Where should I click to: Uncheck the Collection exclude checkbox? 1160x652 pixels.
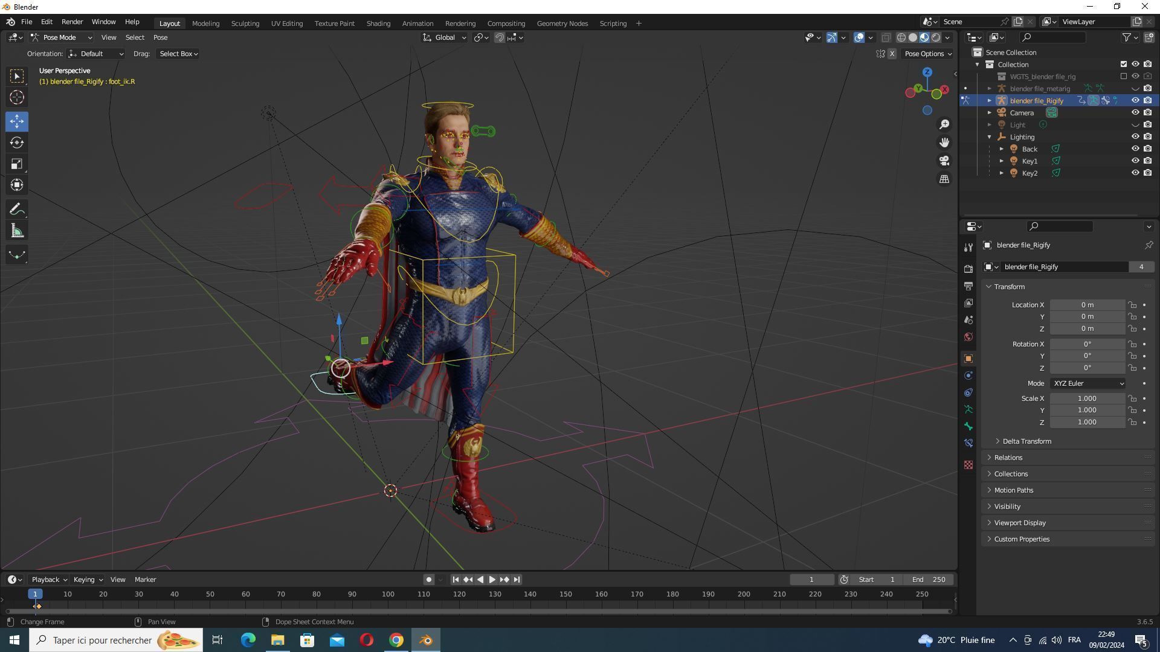(1123, 65)
